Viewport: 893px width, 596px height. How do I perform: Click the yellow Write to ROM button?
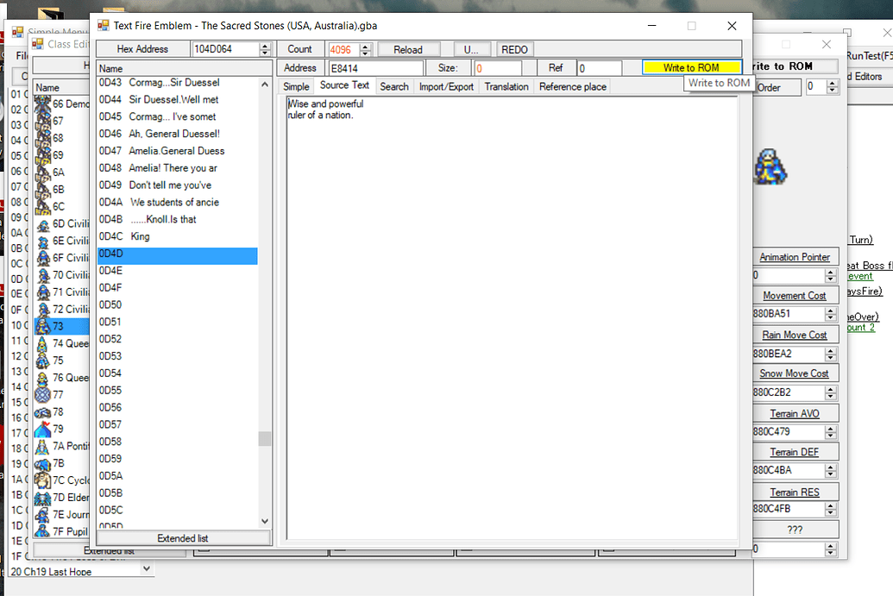691,67
